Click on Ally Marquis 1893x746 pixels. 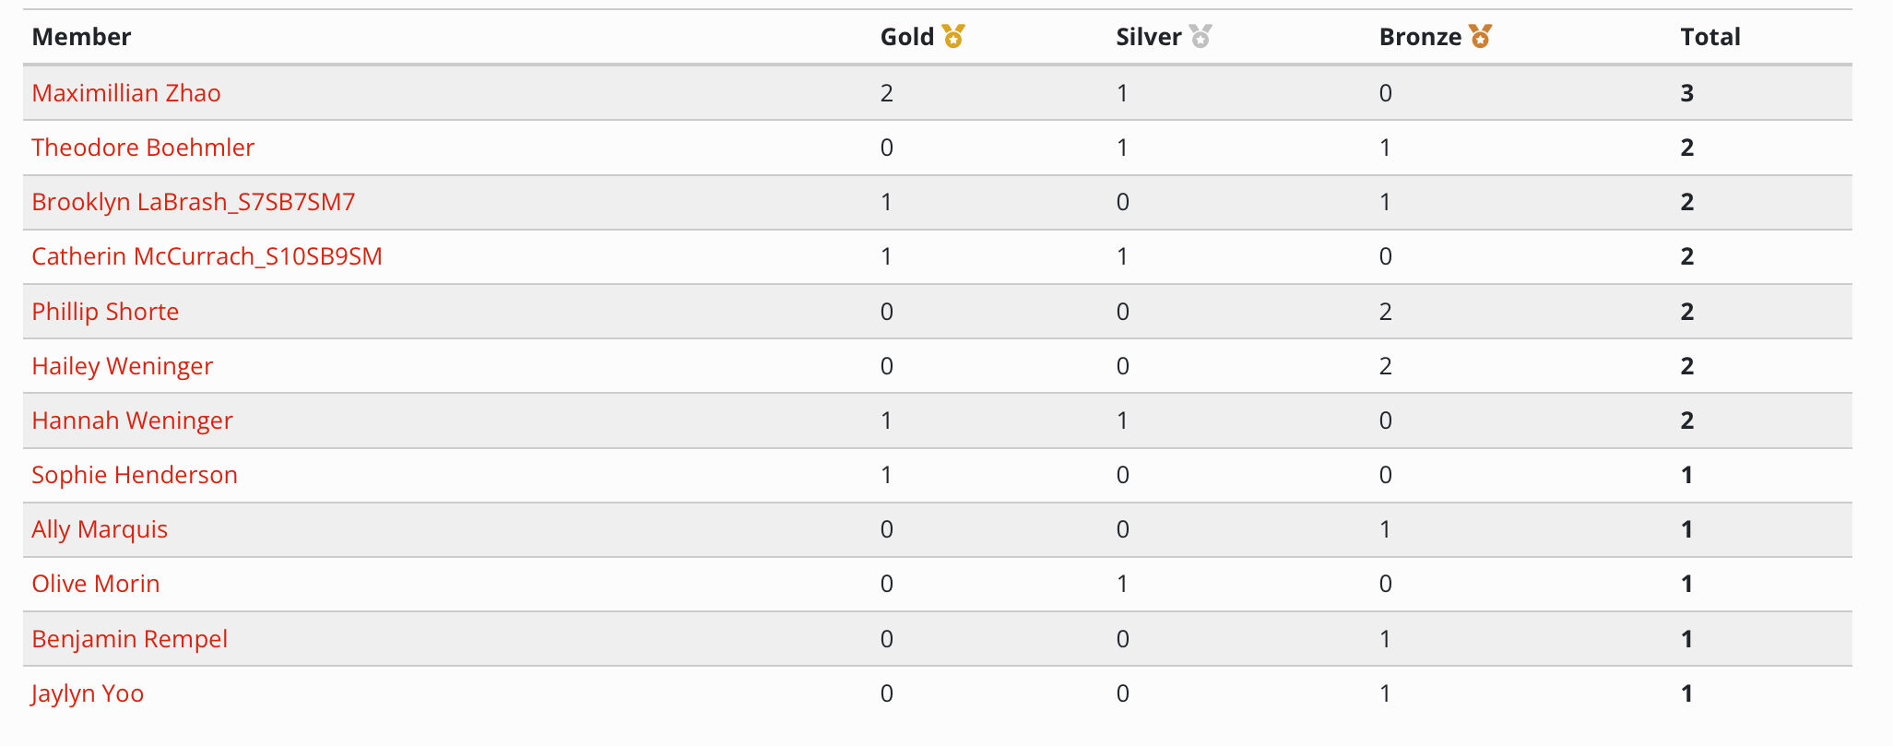[x=100, y=529]
